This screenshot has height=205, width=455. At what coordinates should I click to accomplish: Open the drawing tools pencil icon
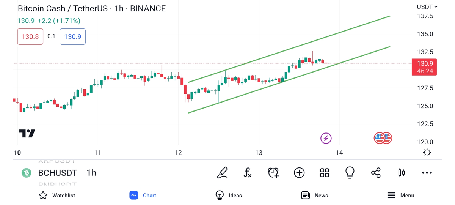[223, 173]
